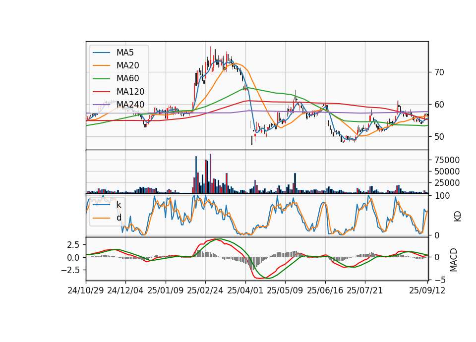This screenshot has width=476, height=342.
Task: Click the 25/02/24 date axis label
Action: click(205, 290)
